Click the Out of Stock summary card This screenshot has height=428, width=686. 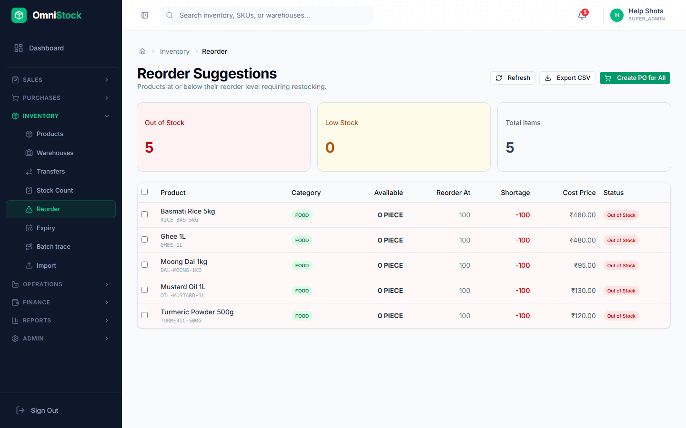tap(224, 137)
